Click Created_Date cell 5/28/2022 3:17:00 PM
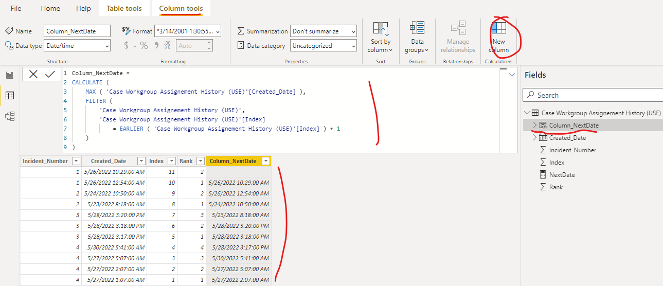This screenshot has width=663, height=286. coord(114,237)
